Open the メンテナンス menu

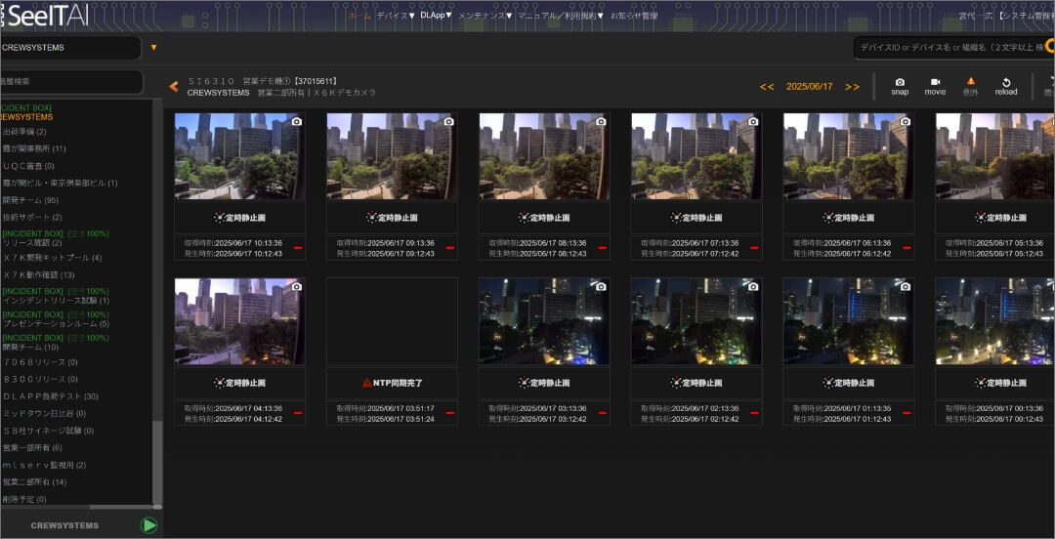point(485,16)
